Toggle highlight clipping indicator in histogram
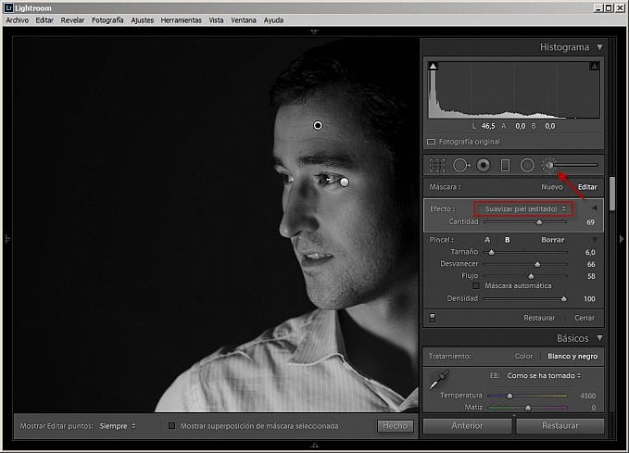Image resolution: width=629 pixels, height=453 pixels. click(595, 66)
